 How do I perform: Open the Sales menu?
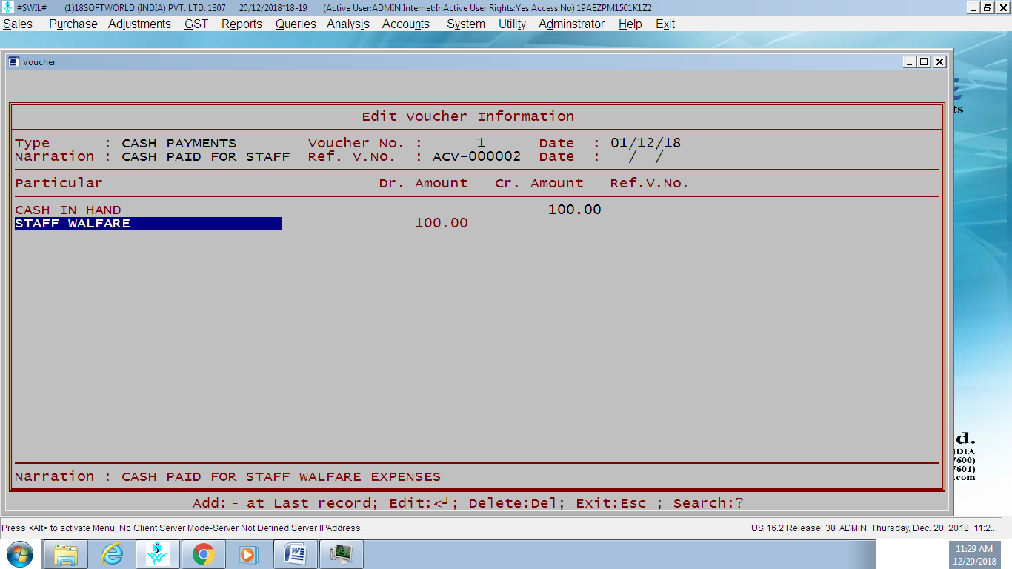(x=18, y=24)
